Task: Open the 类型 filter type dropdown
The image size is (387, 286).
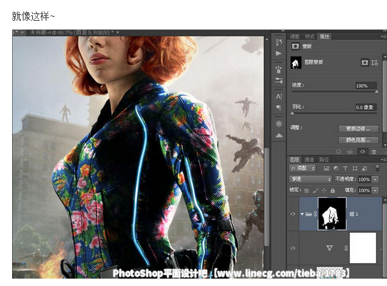Action: click(x=302, y=169)
